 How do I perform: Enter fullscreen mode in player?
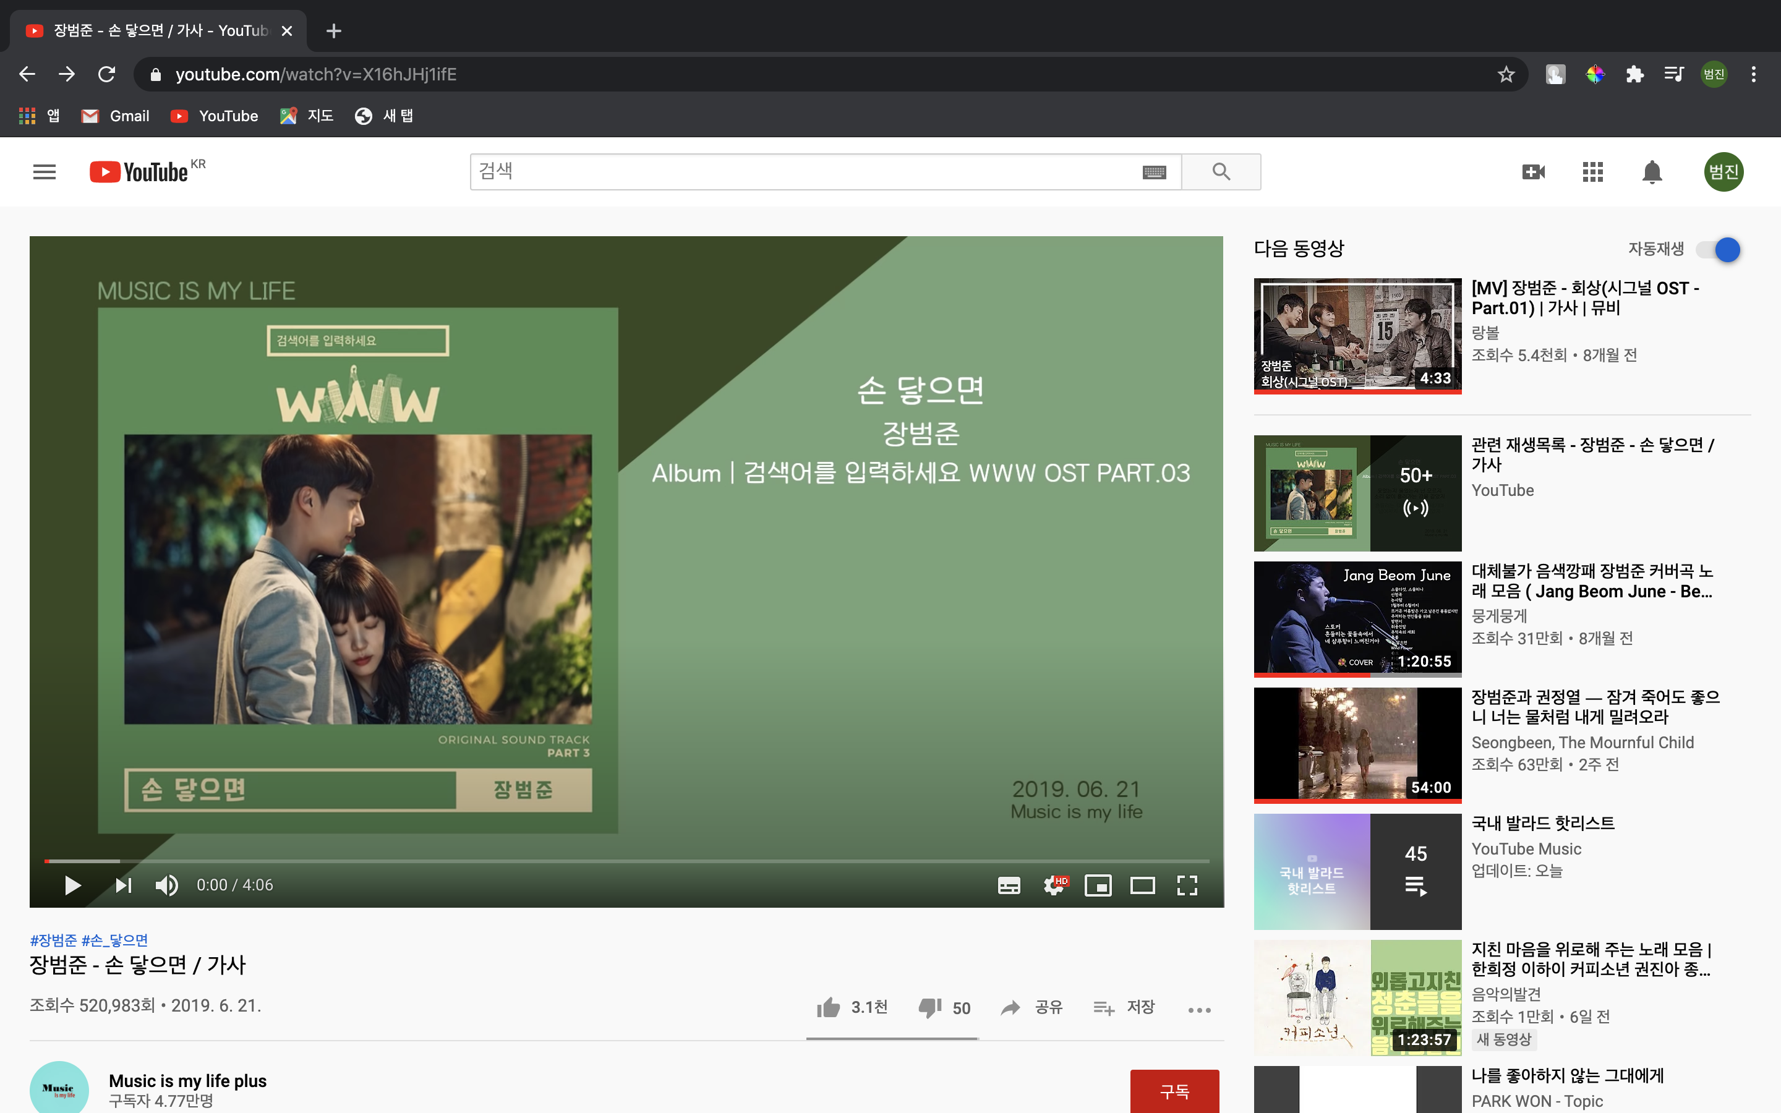1186,885
